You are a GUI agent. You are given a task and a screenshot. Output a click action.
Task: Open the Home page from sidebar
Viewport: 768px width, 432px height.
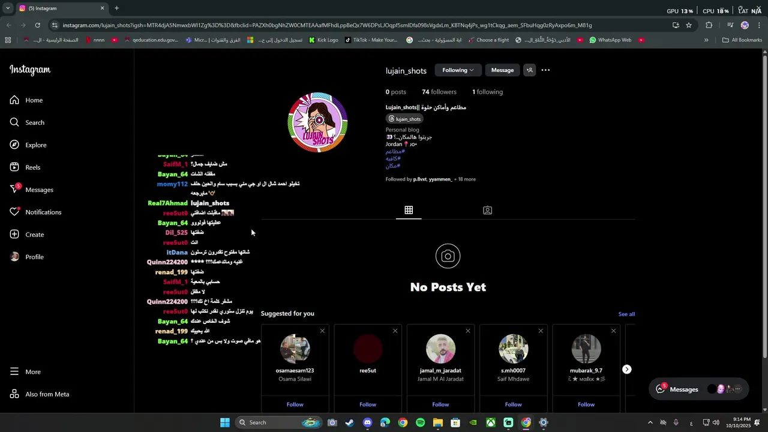[27, 100]
